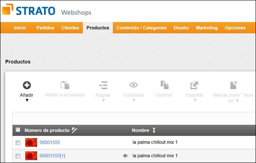Click the Número de producto column header
Image resolution: width=256 pixels, height=163 pixels.
[47, 130]
